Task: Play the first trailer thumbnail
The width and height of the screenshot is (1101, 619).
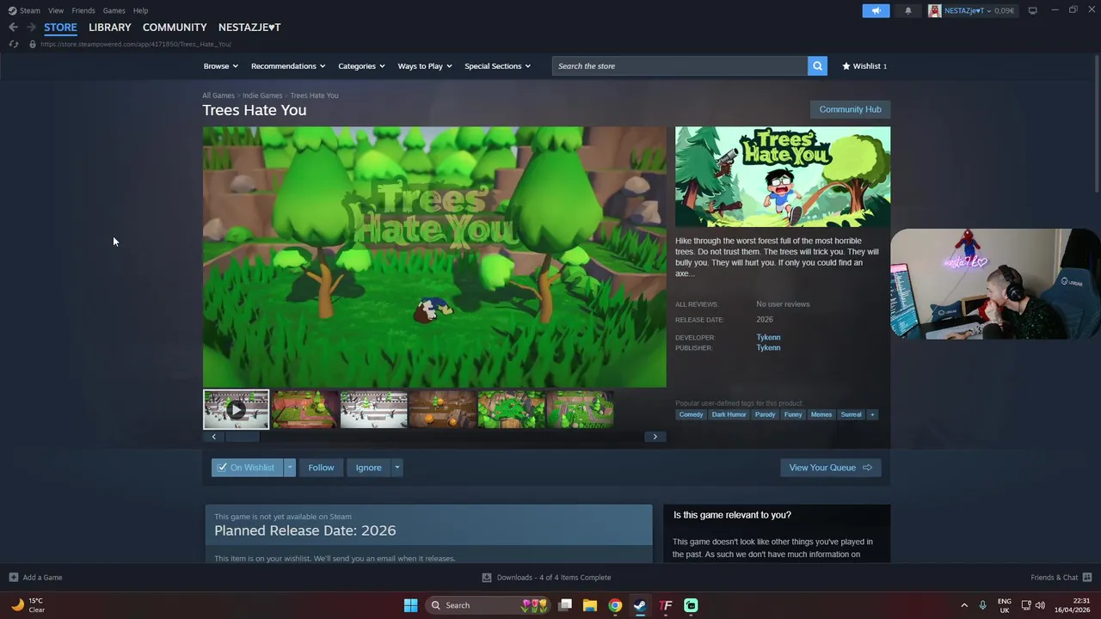Action: (x=236, y=409)
